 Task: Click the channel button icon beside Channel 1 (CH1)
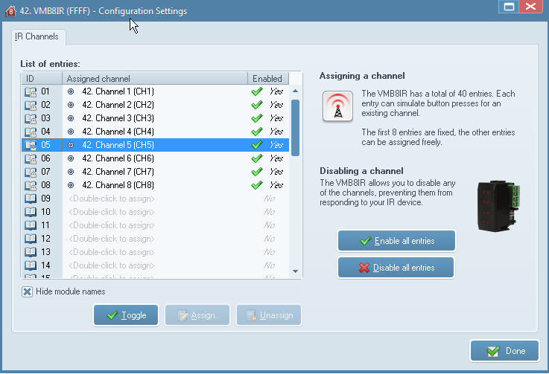coord(71,91)
